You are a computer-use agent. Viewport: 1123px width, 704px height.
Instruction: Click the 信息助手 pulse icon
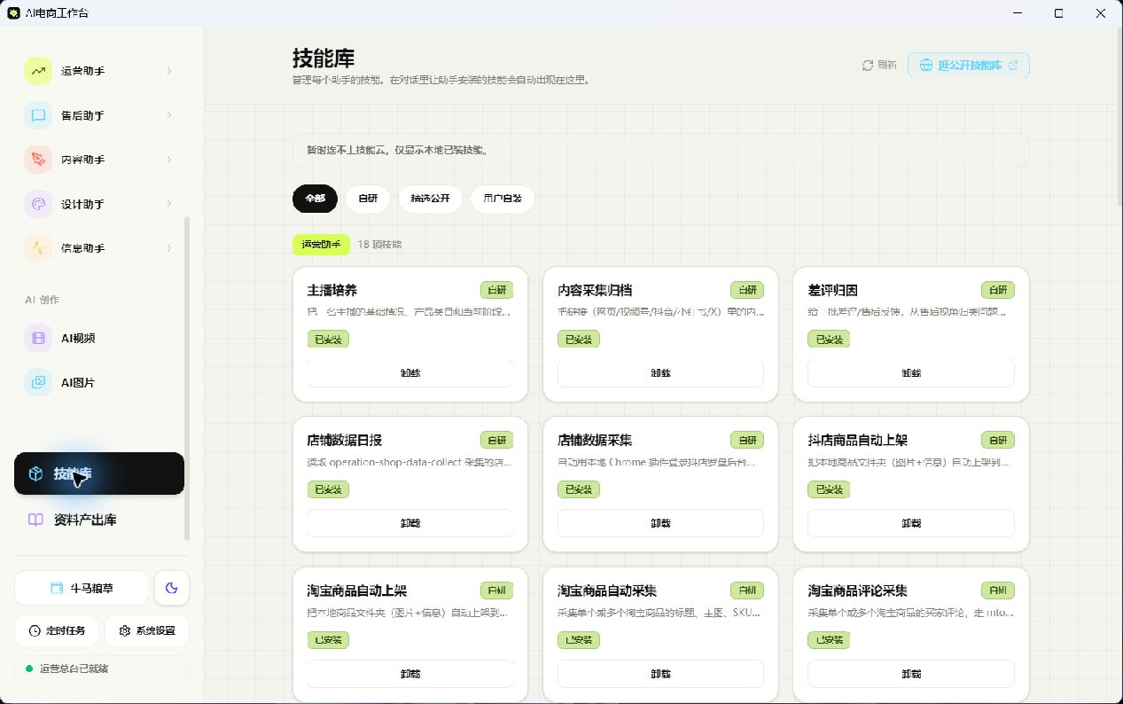pyautogui.click(x=38, y=248)
